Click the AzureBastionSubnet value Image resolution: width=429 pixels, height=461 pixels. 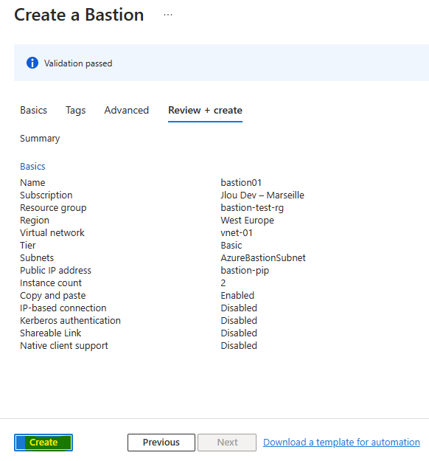(x=263, y=258)
